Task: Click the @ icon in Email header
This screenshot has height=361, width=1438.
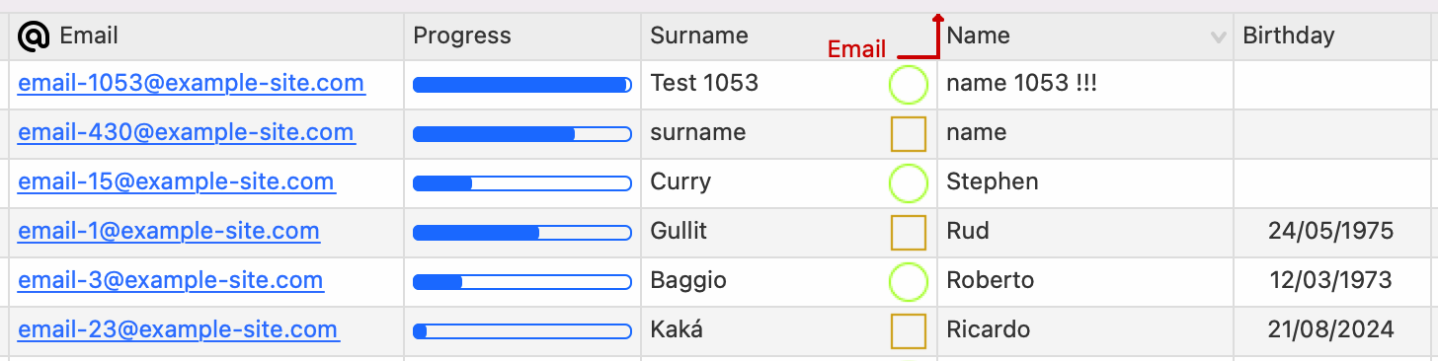Action: coord(34,36)
